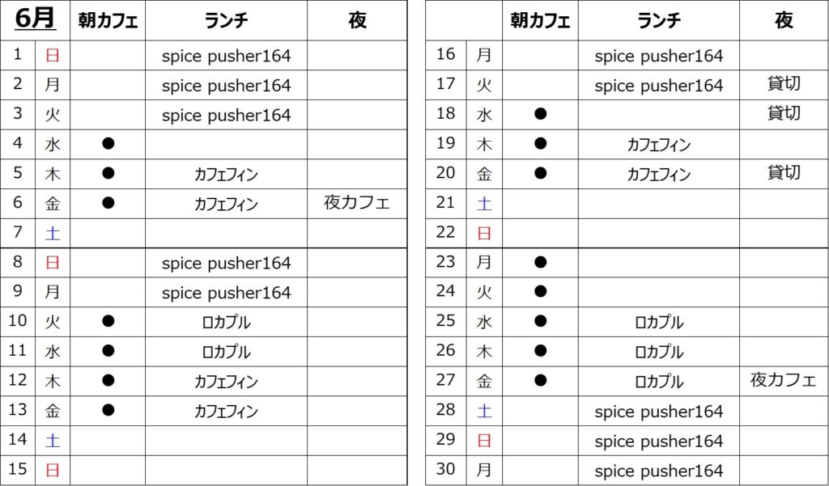Click the morning cafe dot for June 23
This screenshot has height=486, width=829.
pyautogui.click(x=540, y=262)
